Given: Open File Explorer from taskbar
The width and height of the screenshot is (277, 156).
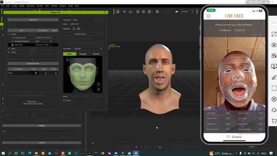Looking at the screenshot, I should pos(36,153).
